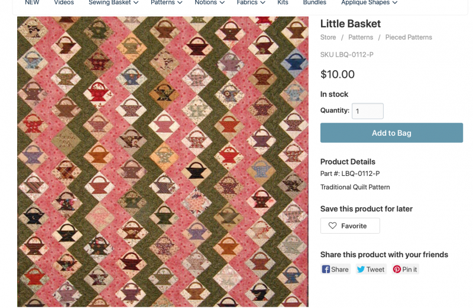Follow the Patterns breadcrumb link
Screen dimensions: 473x308
click(361, 37)
